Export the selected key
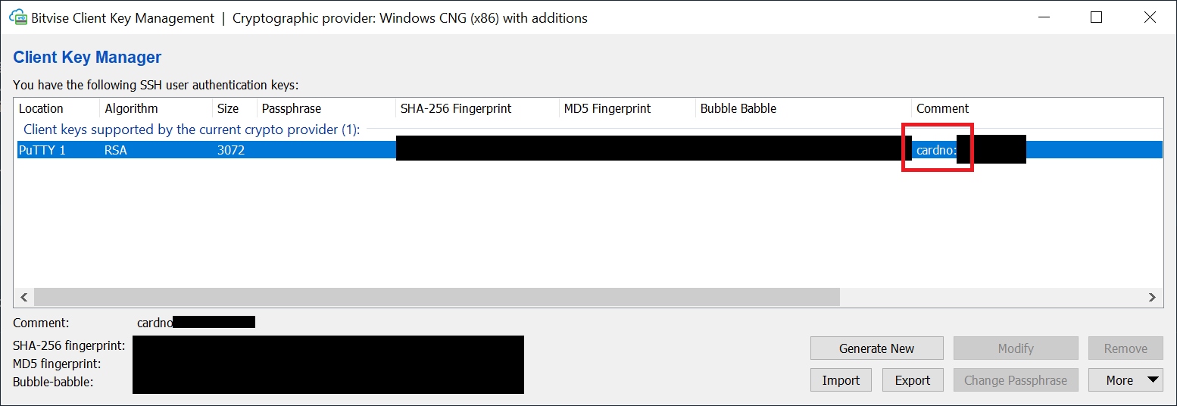 [x=912, y=380]
